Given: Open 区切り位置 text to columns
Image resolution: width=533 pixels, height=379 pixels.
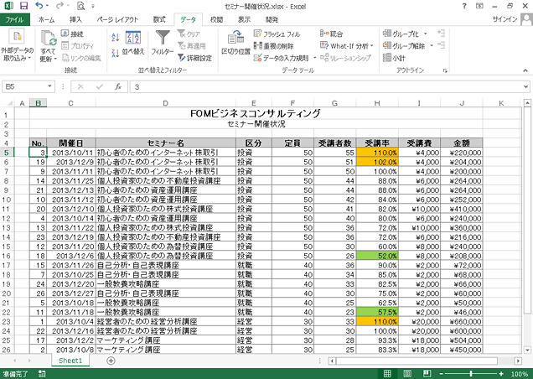Looking at the screenshot, I should coord(235,43).
